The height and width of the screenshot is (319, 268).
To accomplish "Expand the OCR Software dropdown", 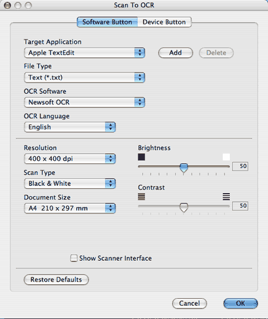I will tap(85, 102).
